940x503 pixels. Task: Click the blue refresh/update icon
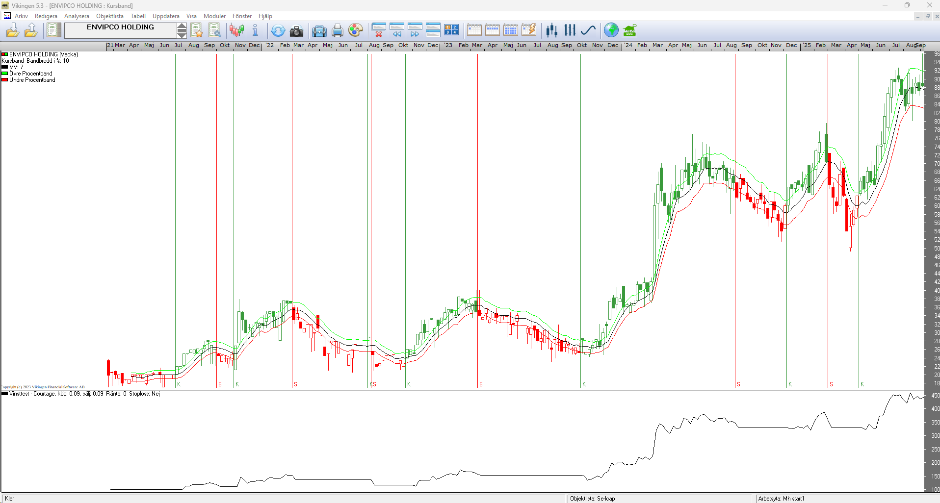(278, 30)
